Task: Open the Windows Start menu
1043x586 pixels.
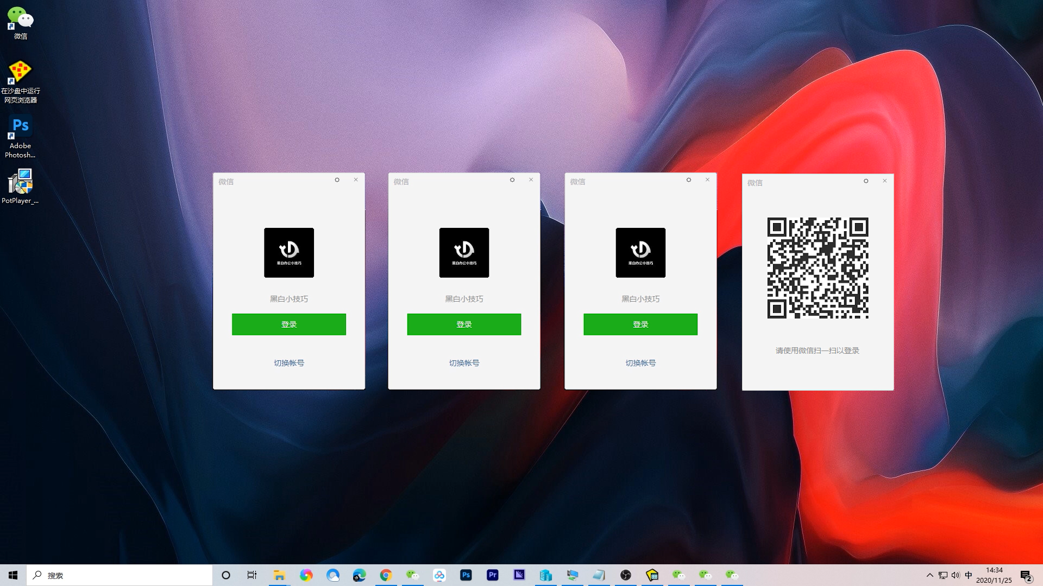Action: click(13, 575)
